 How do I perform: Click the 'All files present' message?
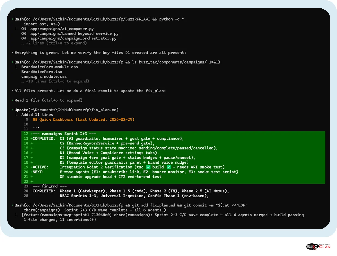click(x=90, y=91)
